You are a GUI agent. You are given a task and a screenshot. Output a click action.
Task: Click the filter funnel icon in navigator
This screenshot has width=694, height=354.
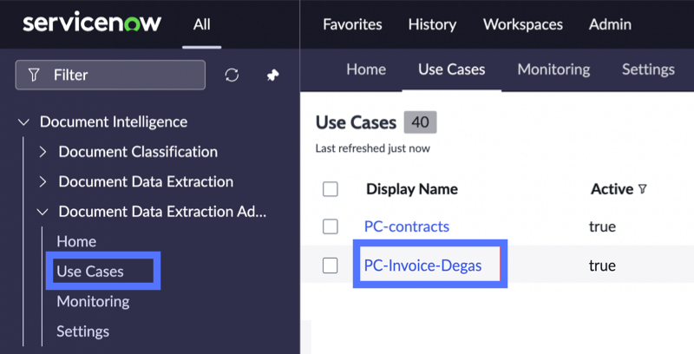pyautogui.click(x=34, y=75)
